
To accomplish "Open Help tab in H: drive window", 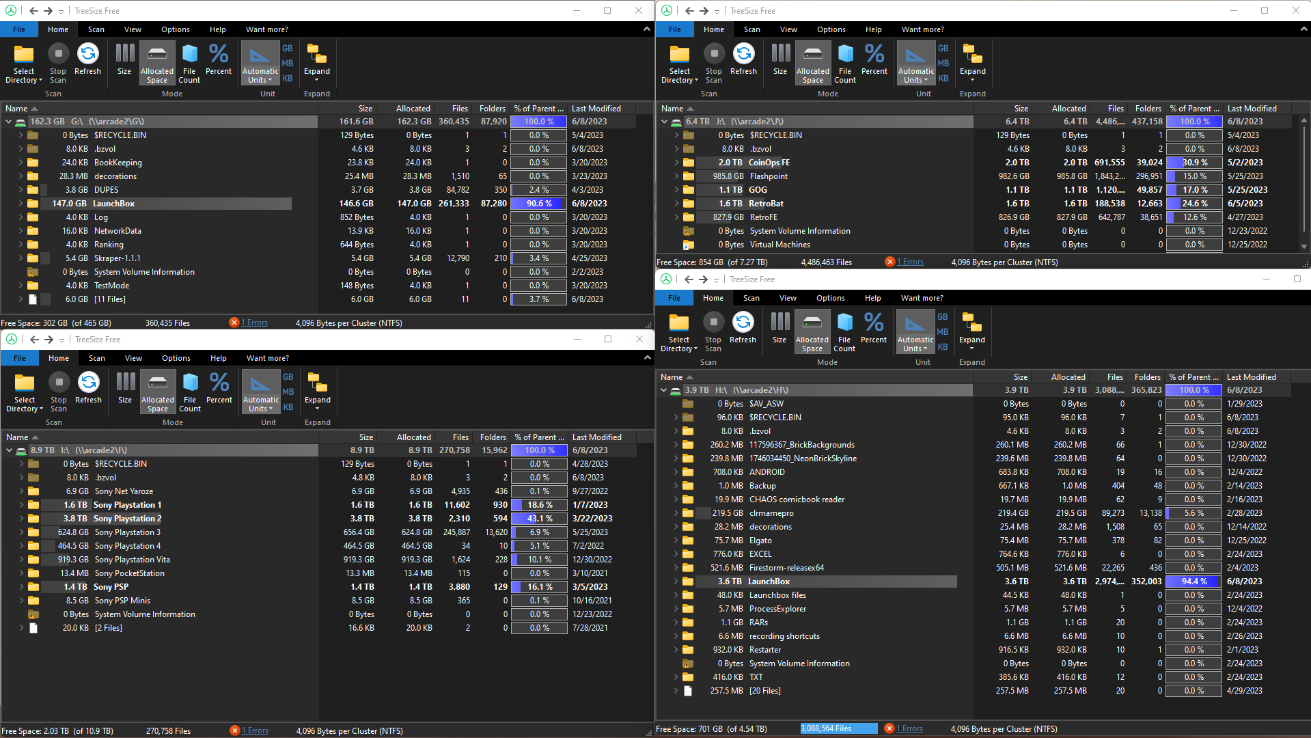I will point(873,298).
